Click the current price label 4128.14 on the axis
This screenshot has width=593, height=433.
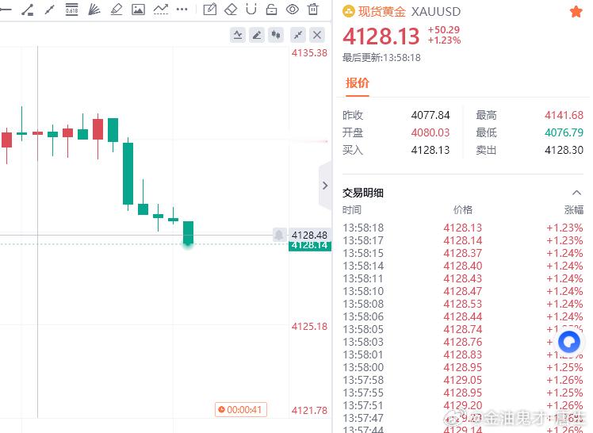point(310,246)
